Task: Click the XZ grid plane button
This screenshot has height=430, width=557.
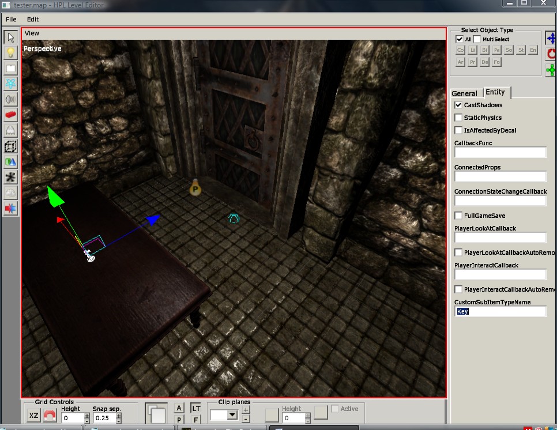Action: coord(34,416)
